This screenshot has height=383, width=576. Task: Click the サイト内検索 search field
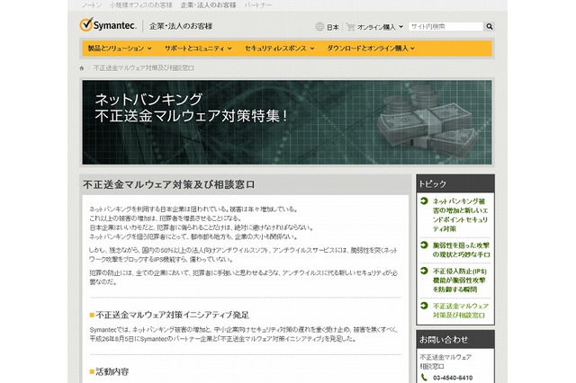(445, 26)
